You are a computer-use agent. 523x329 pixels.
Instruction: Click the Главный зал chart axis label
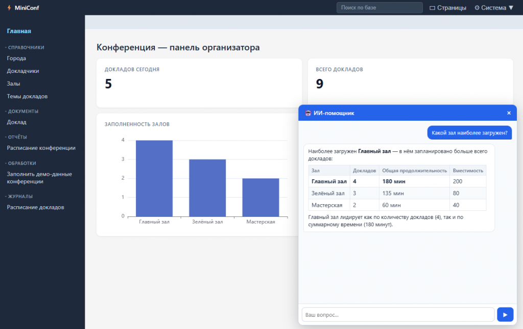pos(154,222)
